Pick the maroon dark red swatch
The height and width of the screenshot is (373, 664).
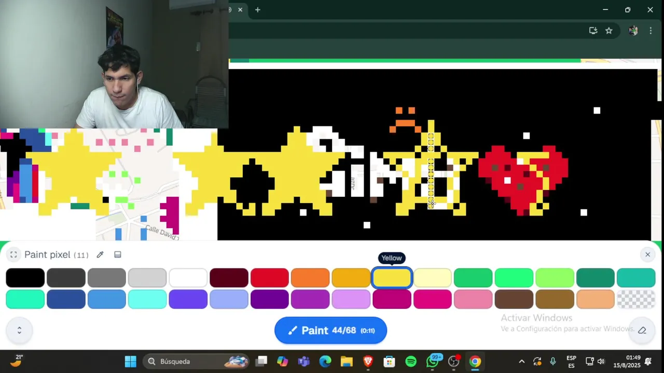pyautogui.click(x=229, y=278)
